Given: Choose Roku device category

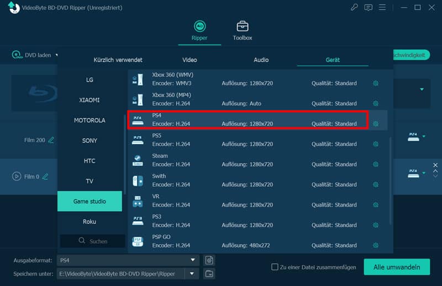Looking at the screenshot, I should coord(90,222).
